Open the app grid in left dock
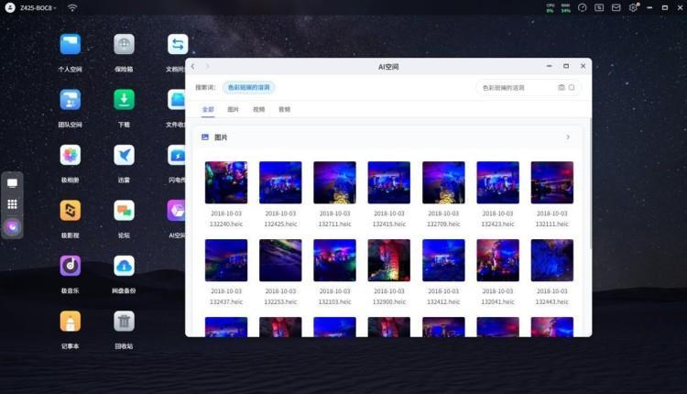Image resolution: width=687 pixels, height=394 pixels. pyautogui.click(x=13, y=204)
